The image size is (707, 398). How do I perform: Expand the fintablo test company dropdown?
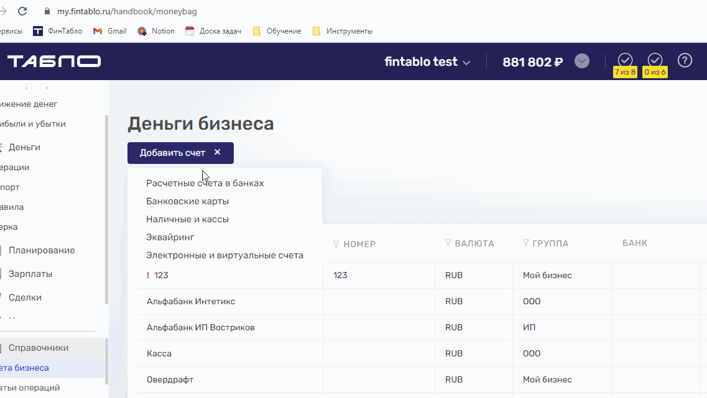(x=427, y=61)
